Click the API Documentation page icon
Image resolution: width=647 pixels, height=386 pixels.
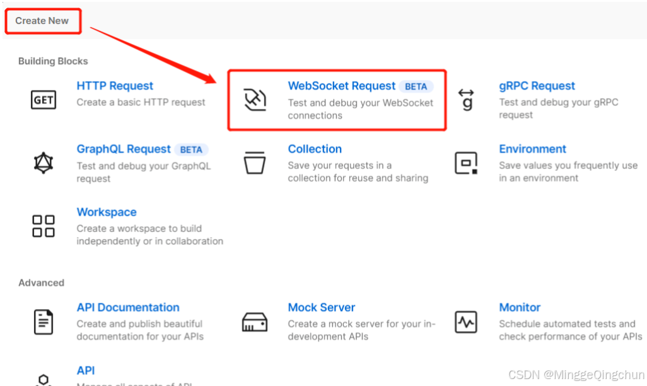(44, 322)
